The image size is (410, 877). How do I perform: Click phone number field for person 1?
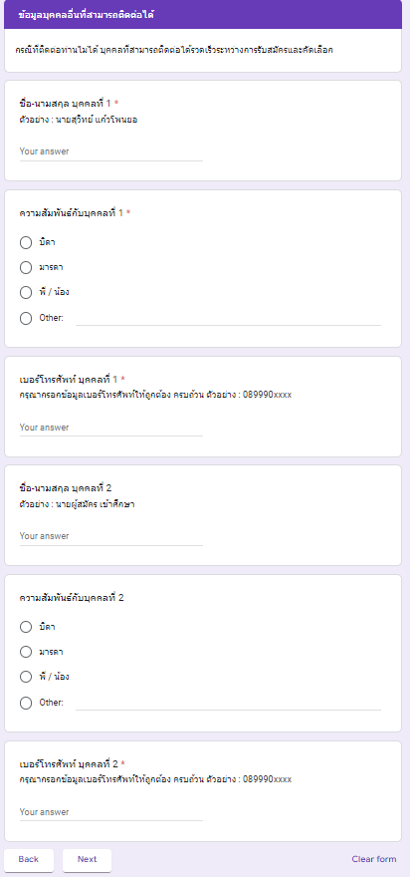(x=111, y=428)
